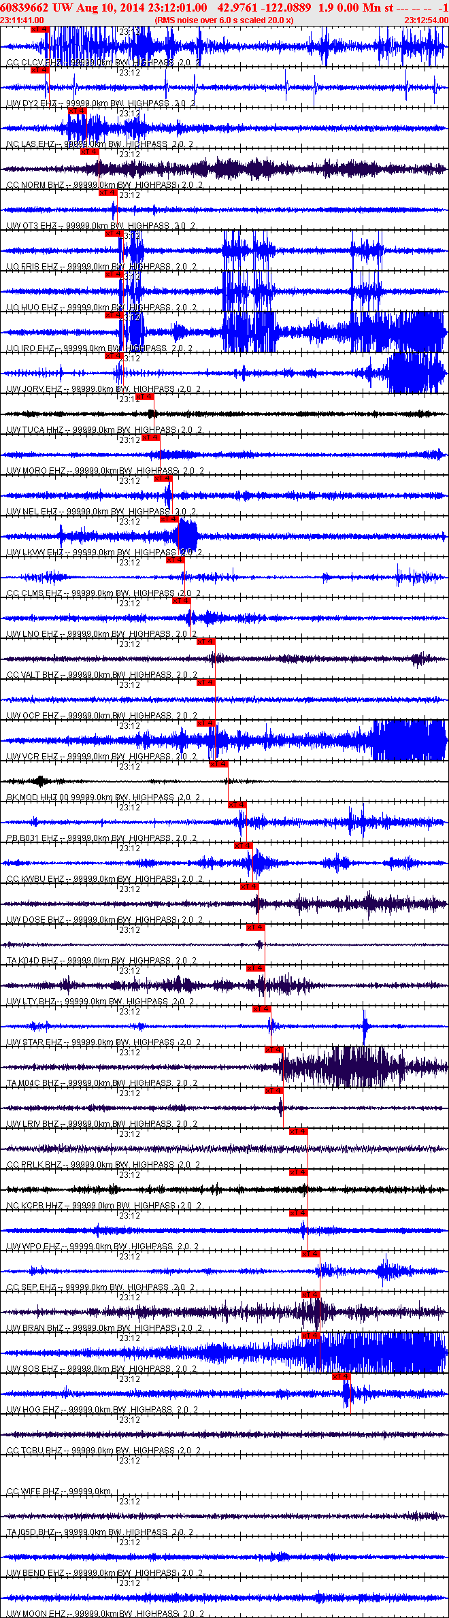Select the pick marker on UW BRAN trace

310,1295
